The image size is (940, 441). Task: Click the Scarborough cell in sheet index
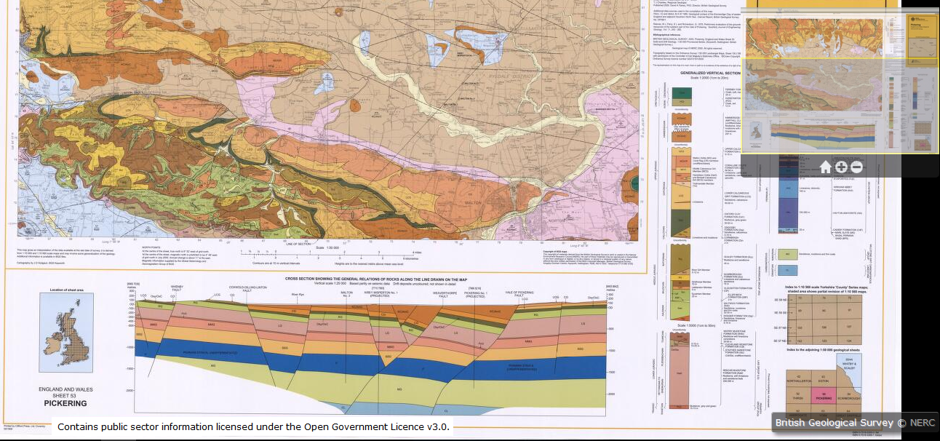(848, 398)
